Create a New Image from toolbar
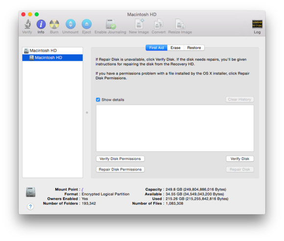Screen dimensions: 284x241 click(139, 24)
